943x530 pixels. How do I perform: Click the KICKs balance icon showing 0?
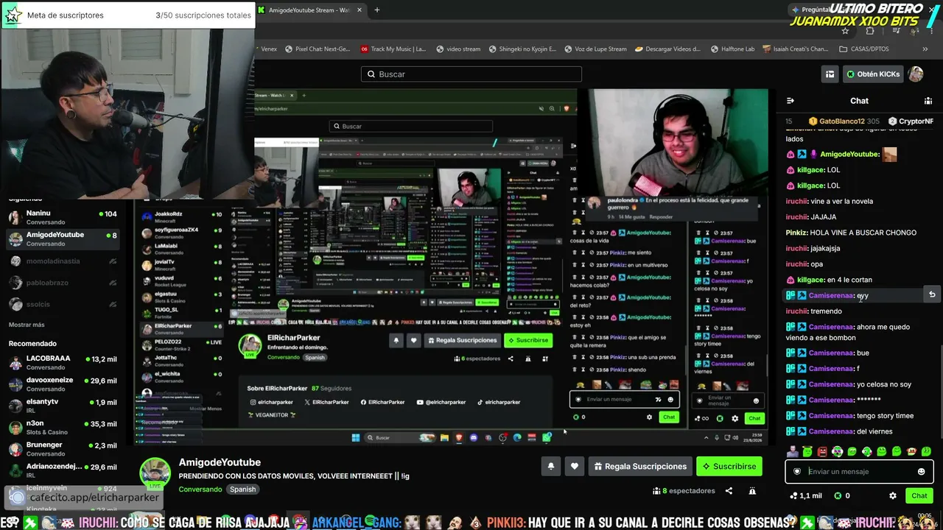tap(837, 496)
